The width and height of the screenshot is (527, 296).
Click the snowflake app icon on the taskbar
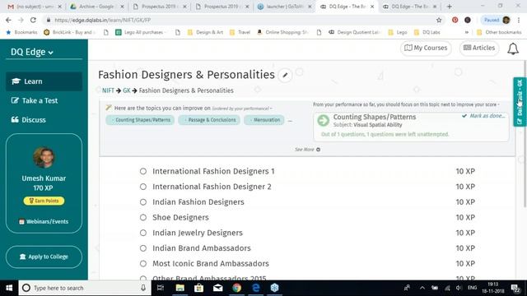(x=274, y=288)
